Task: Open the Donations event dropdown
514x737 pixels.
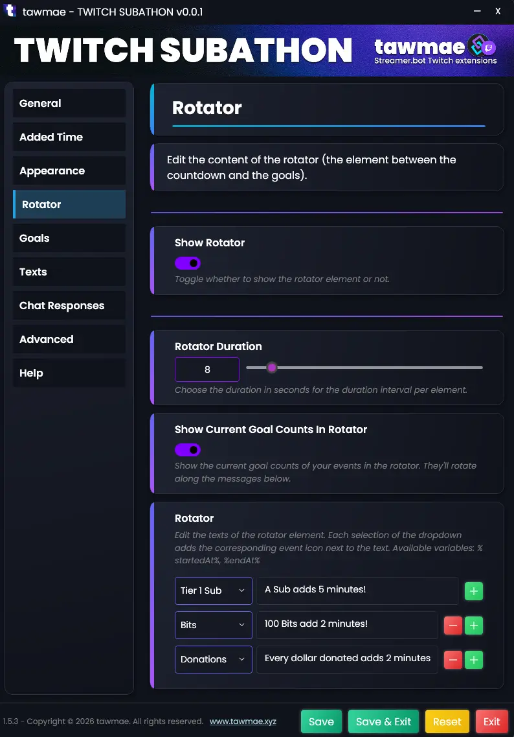Action: point(213,659)
